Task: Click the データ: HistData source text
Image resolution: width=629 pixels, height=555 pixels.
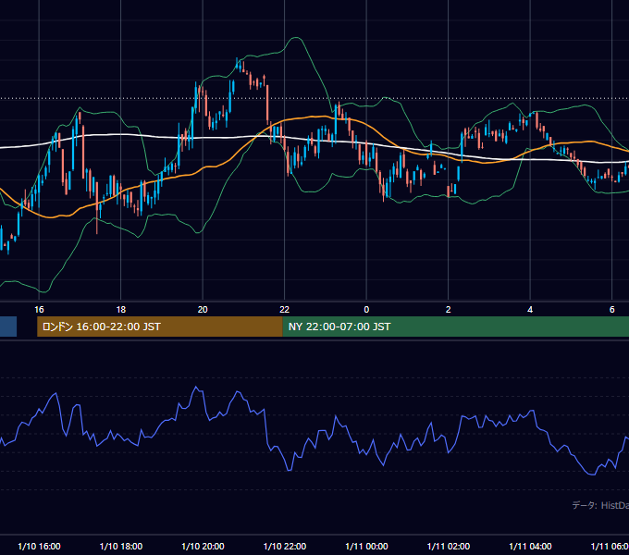Action: click(600, 505)
